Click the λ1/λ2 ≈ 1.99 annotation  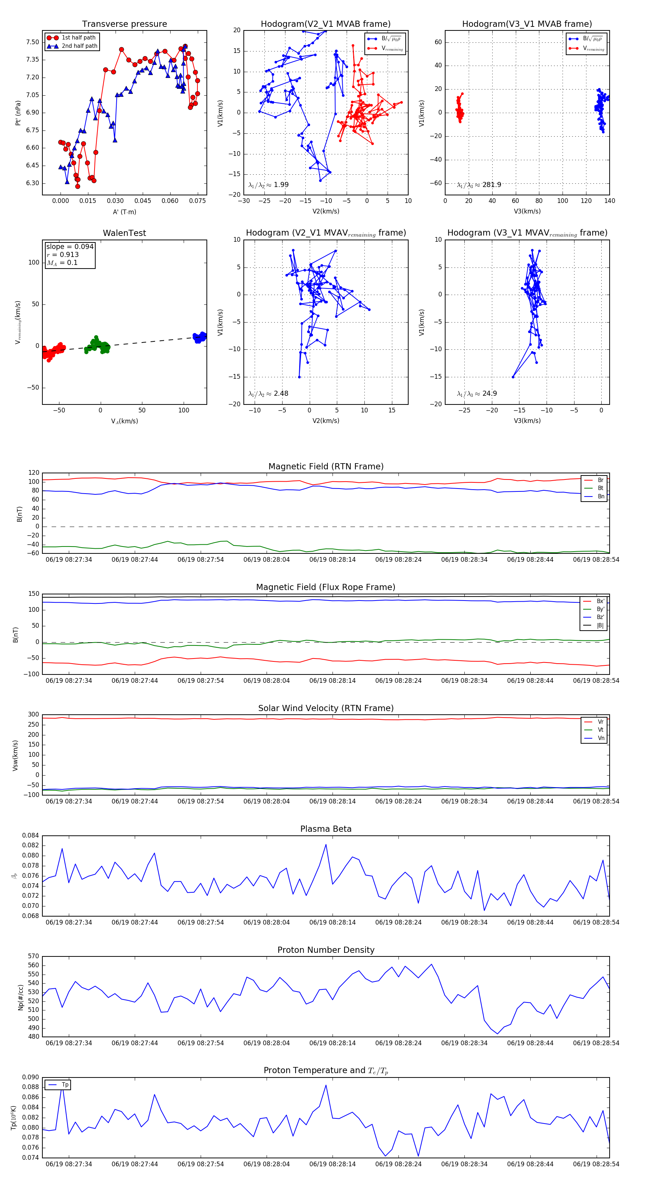coord(268,185)
